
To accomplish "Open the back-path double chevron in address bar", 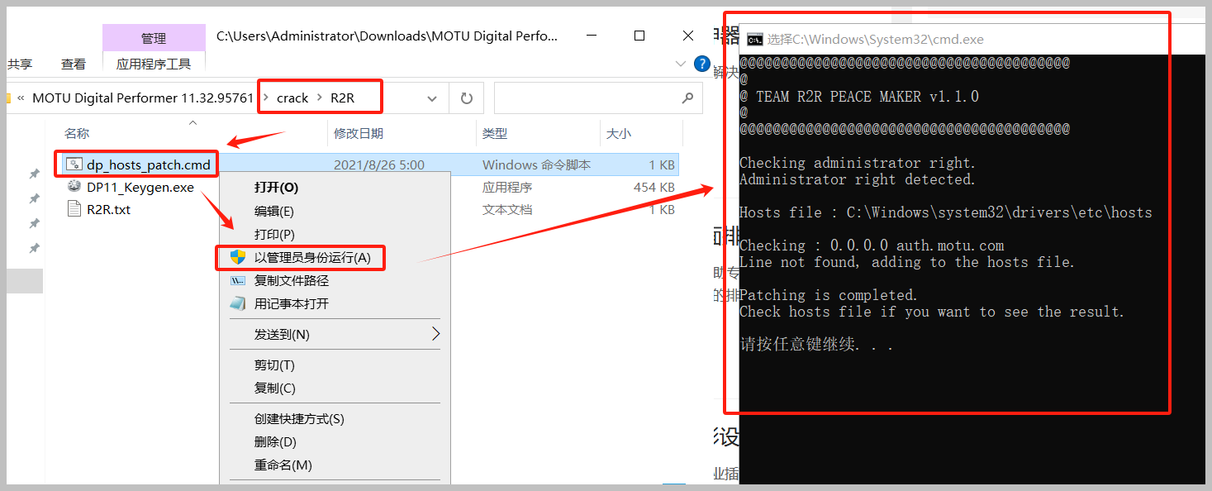I will 20,98.
